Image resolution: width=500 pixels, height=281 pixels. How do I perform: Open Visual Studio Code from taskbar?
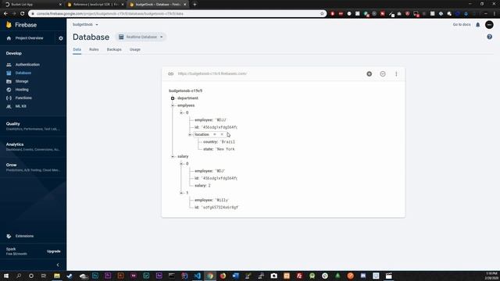tap(198, 276)
